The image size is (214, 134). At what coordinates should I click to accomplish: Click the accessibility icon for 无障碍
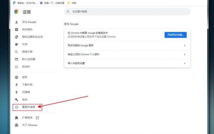[x=17, y=92]
